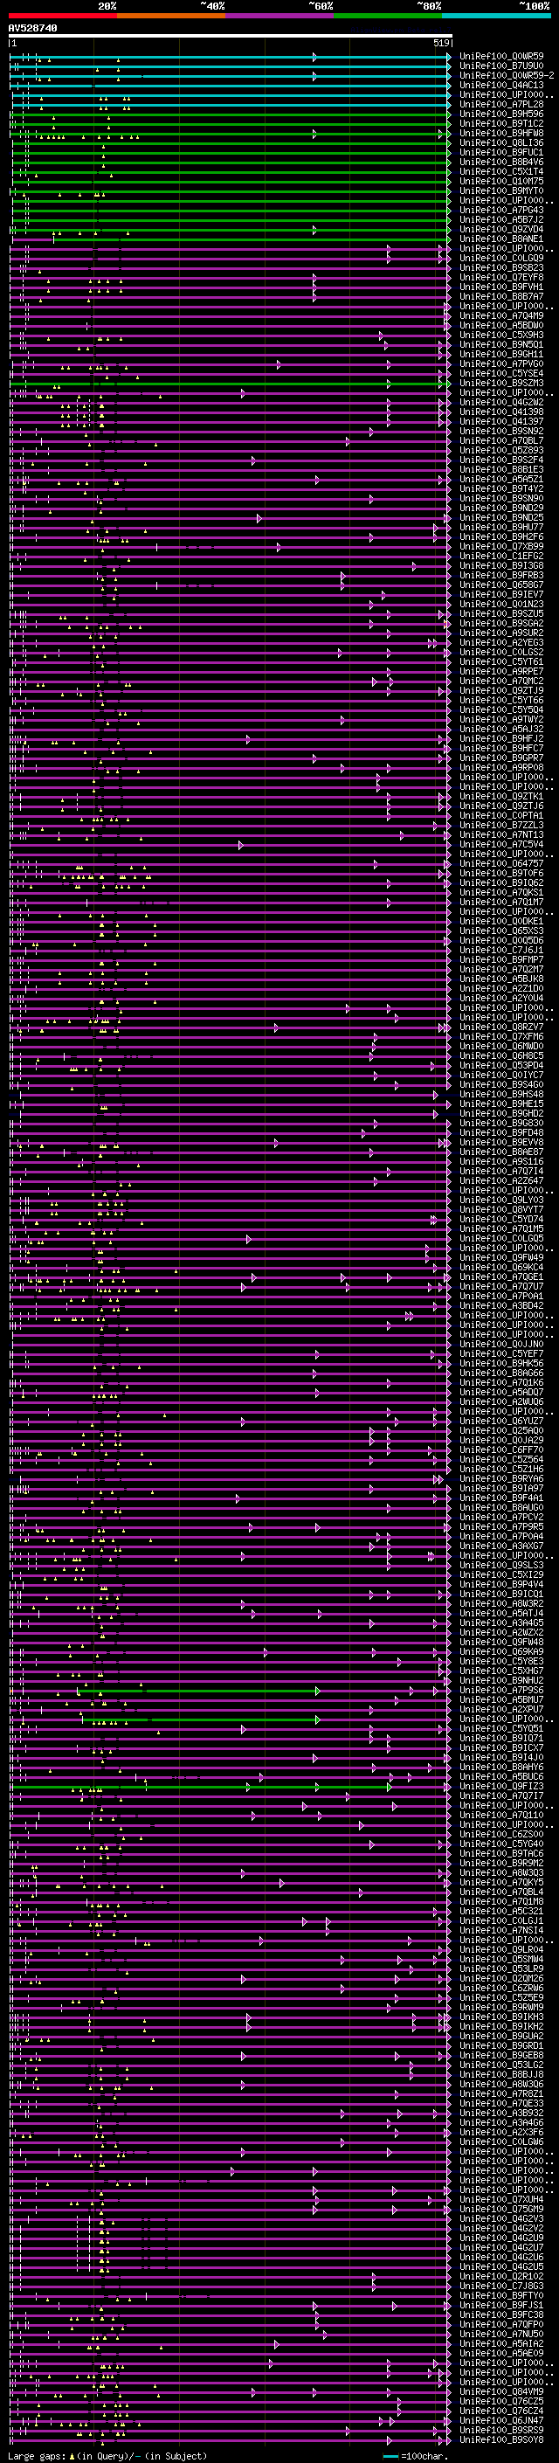Select label UniRef100_A7QMC2
The height and width of the screenshot is (2463, 559).
pos(501,681)
